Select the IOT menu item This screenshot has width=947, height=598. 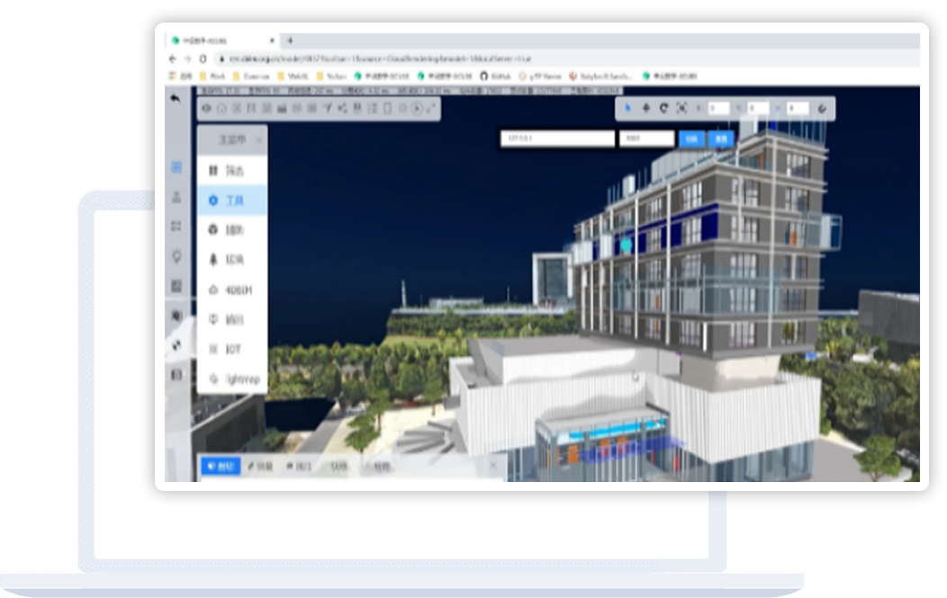tap(232, 349)
